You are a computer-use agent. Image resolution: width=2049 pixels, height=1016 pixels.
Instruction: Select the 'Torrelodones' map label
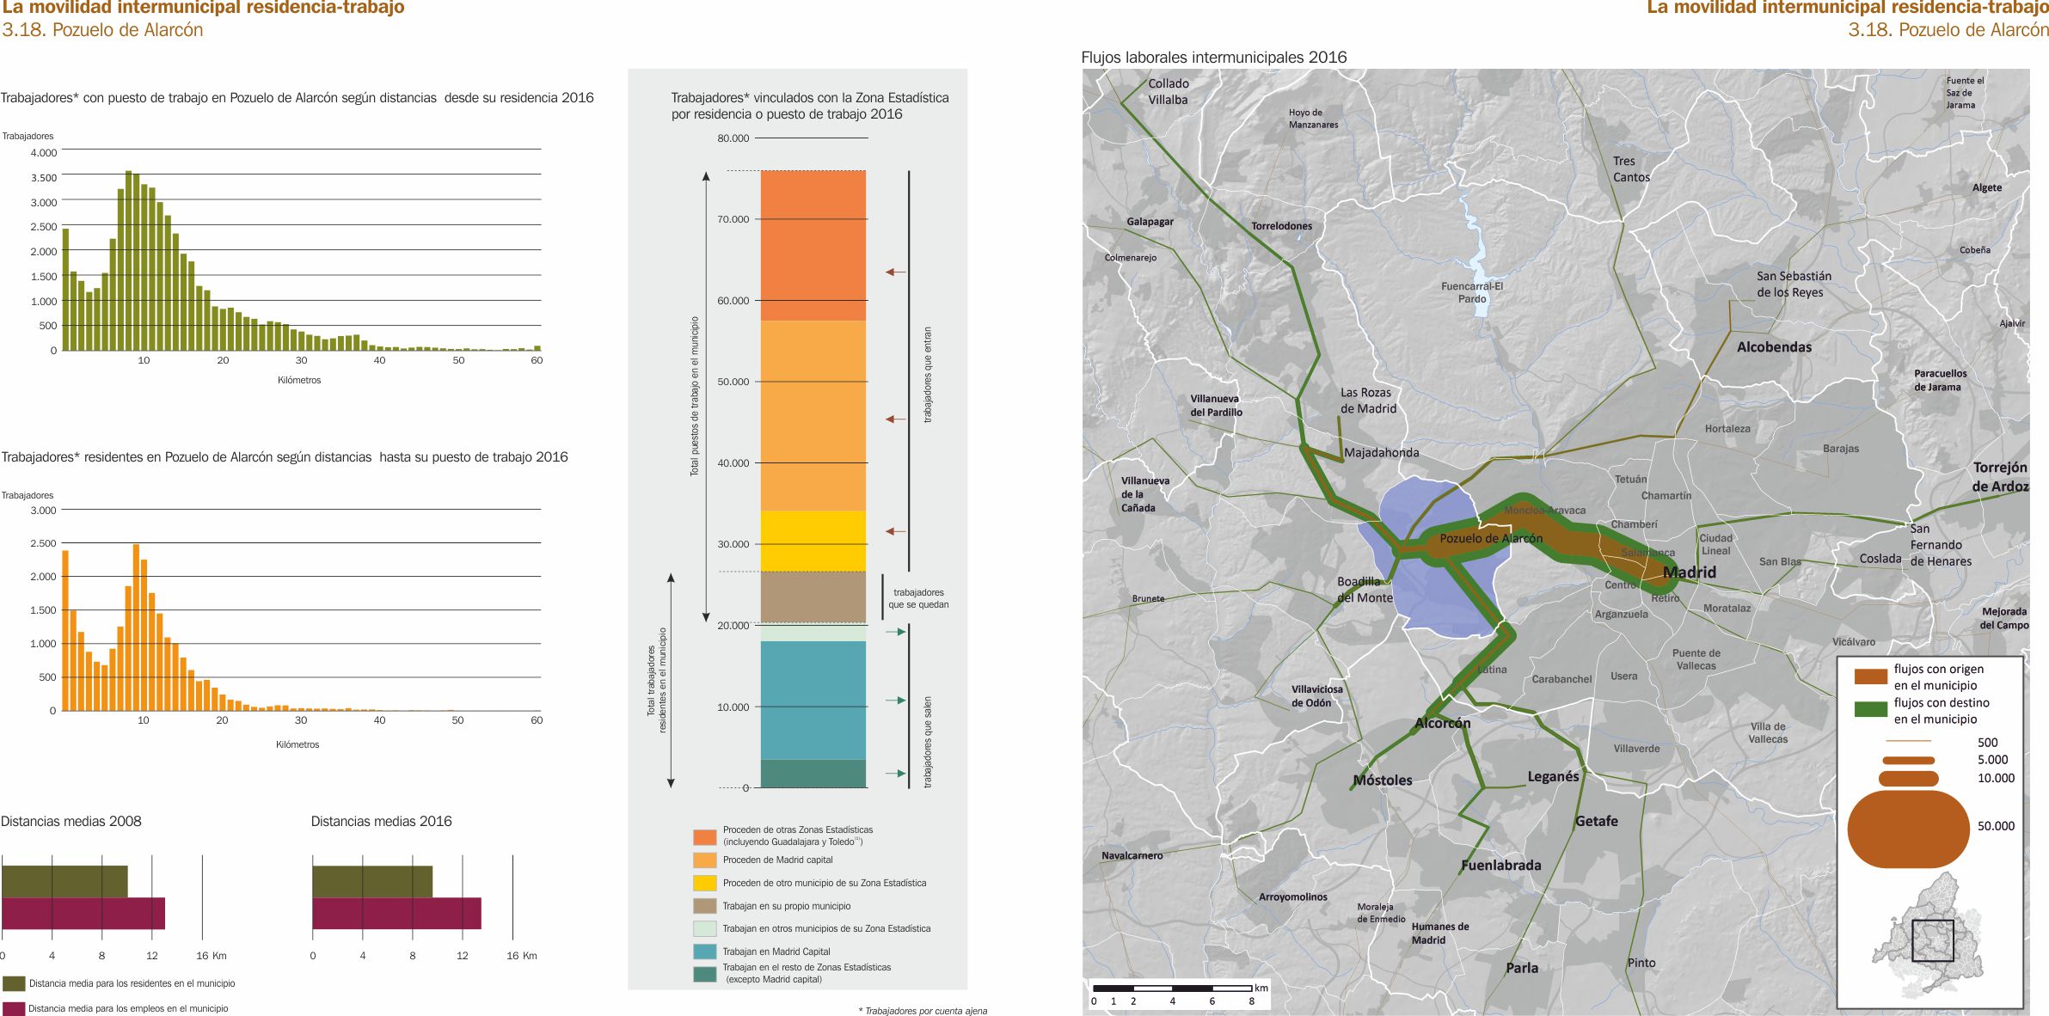(x=1282, y=226)
